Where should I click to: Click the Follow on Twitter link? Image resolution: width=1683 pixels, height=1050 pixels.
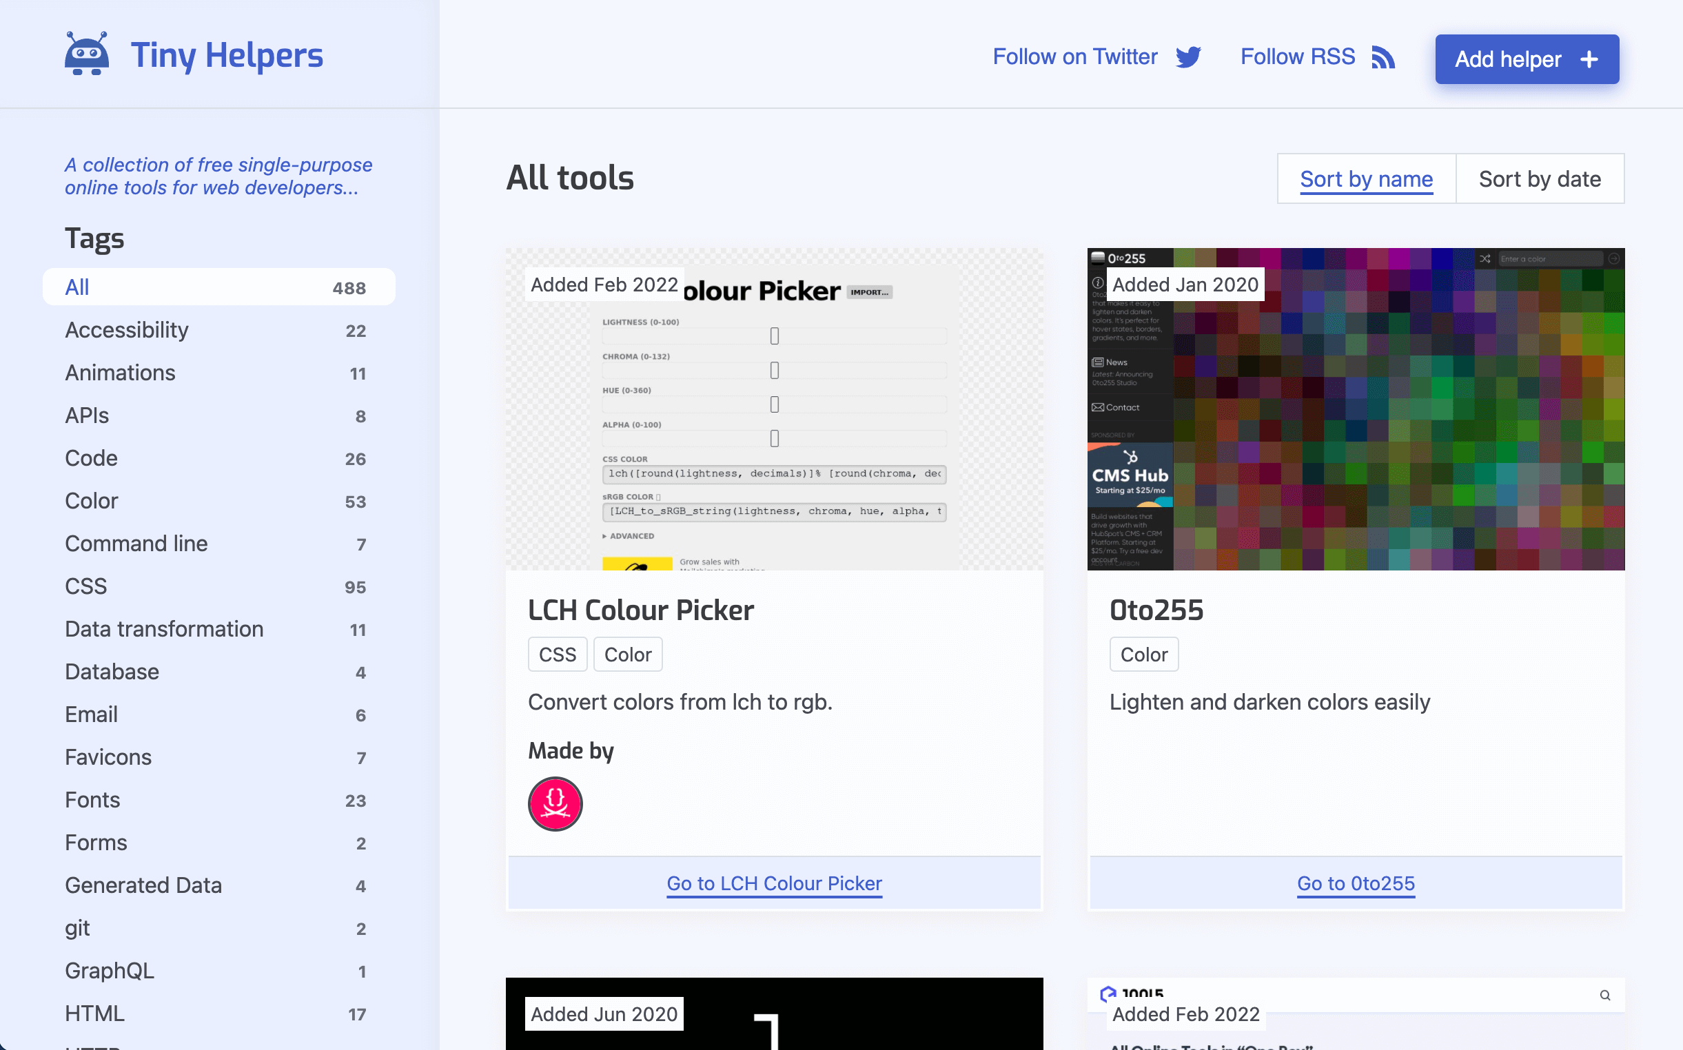tap(1074, 57)
